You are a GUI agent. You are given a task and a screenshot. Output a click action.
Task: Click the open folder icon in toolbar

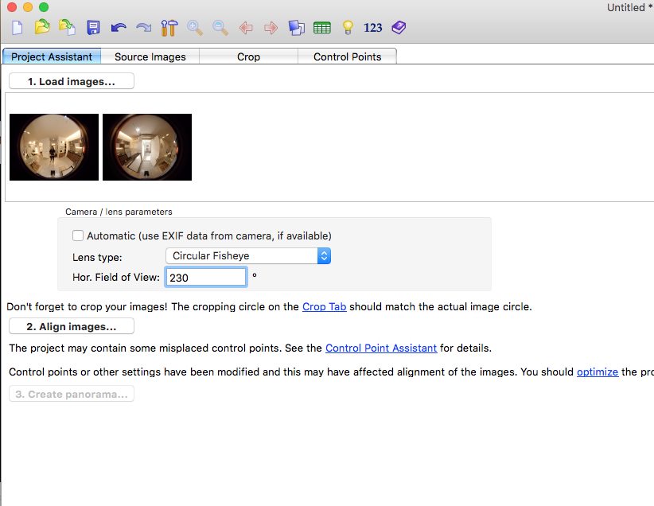click(x=42, y=28)
